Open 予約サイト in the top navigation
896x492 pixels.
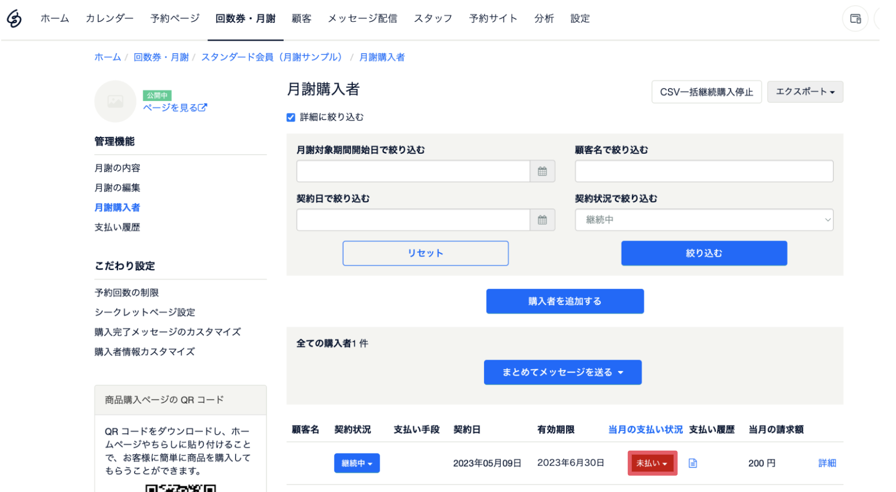coord(493,19)
